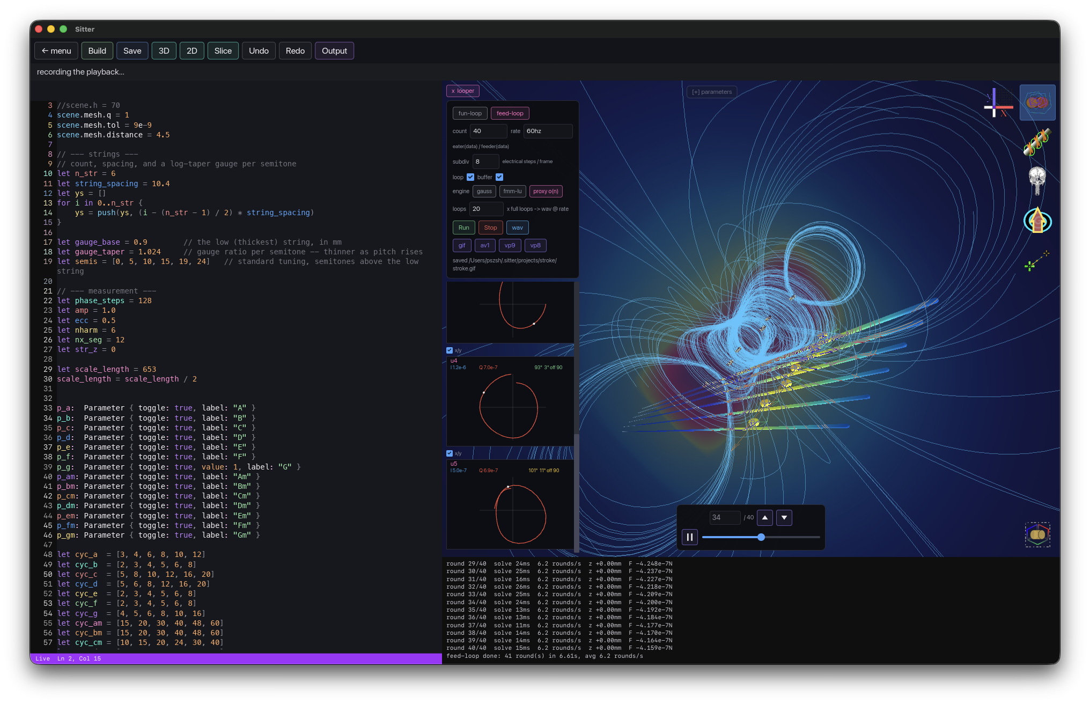Save the project

click(132, 51)
